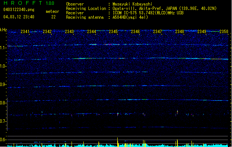Click the 2348 time marker
Image resolution: width=232 pixels, height=147 pixels.
pos(180,32)
